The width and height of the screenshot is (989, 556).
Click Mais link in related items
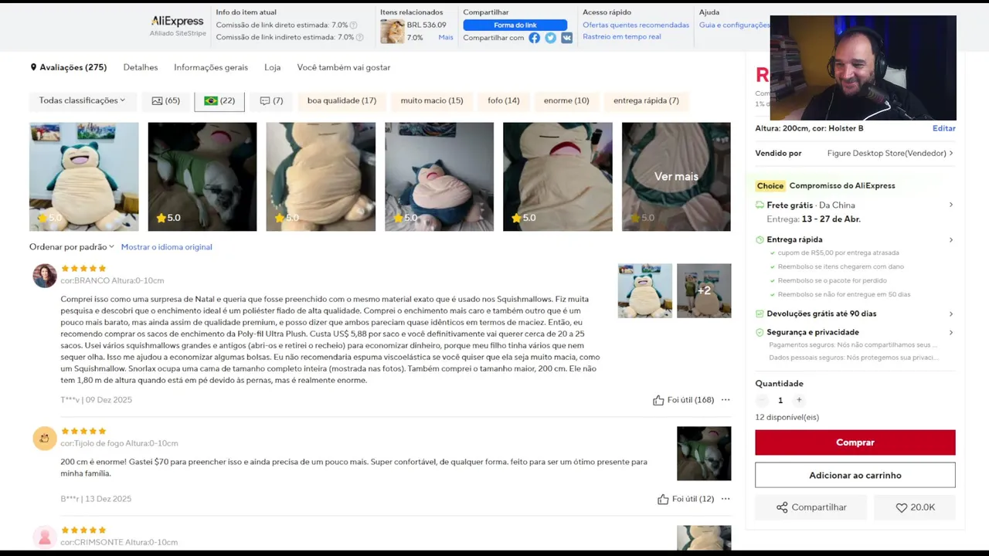pos(446,37)
